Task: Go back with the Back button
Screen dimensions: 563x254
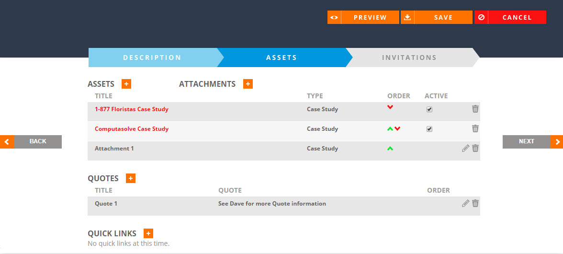Action: point(31,141)
